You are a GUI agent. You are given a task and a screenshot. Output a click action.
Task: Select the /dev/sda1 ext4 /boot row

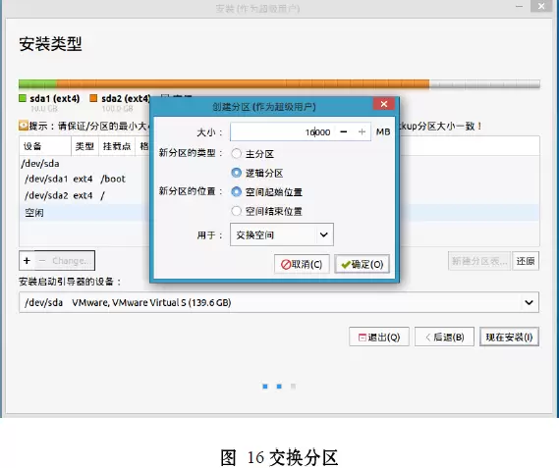pos(84,179)
